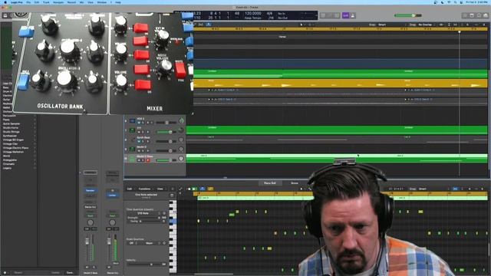Mute the HDH 2 track
The image size is (491, 276).
pos(139,123)
